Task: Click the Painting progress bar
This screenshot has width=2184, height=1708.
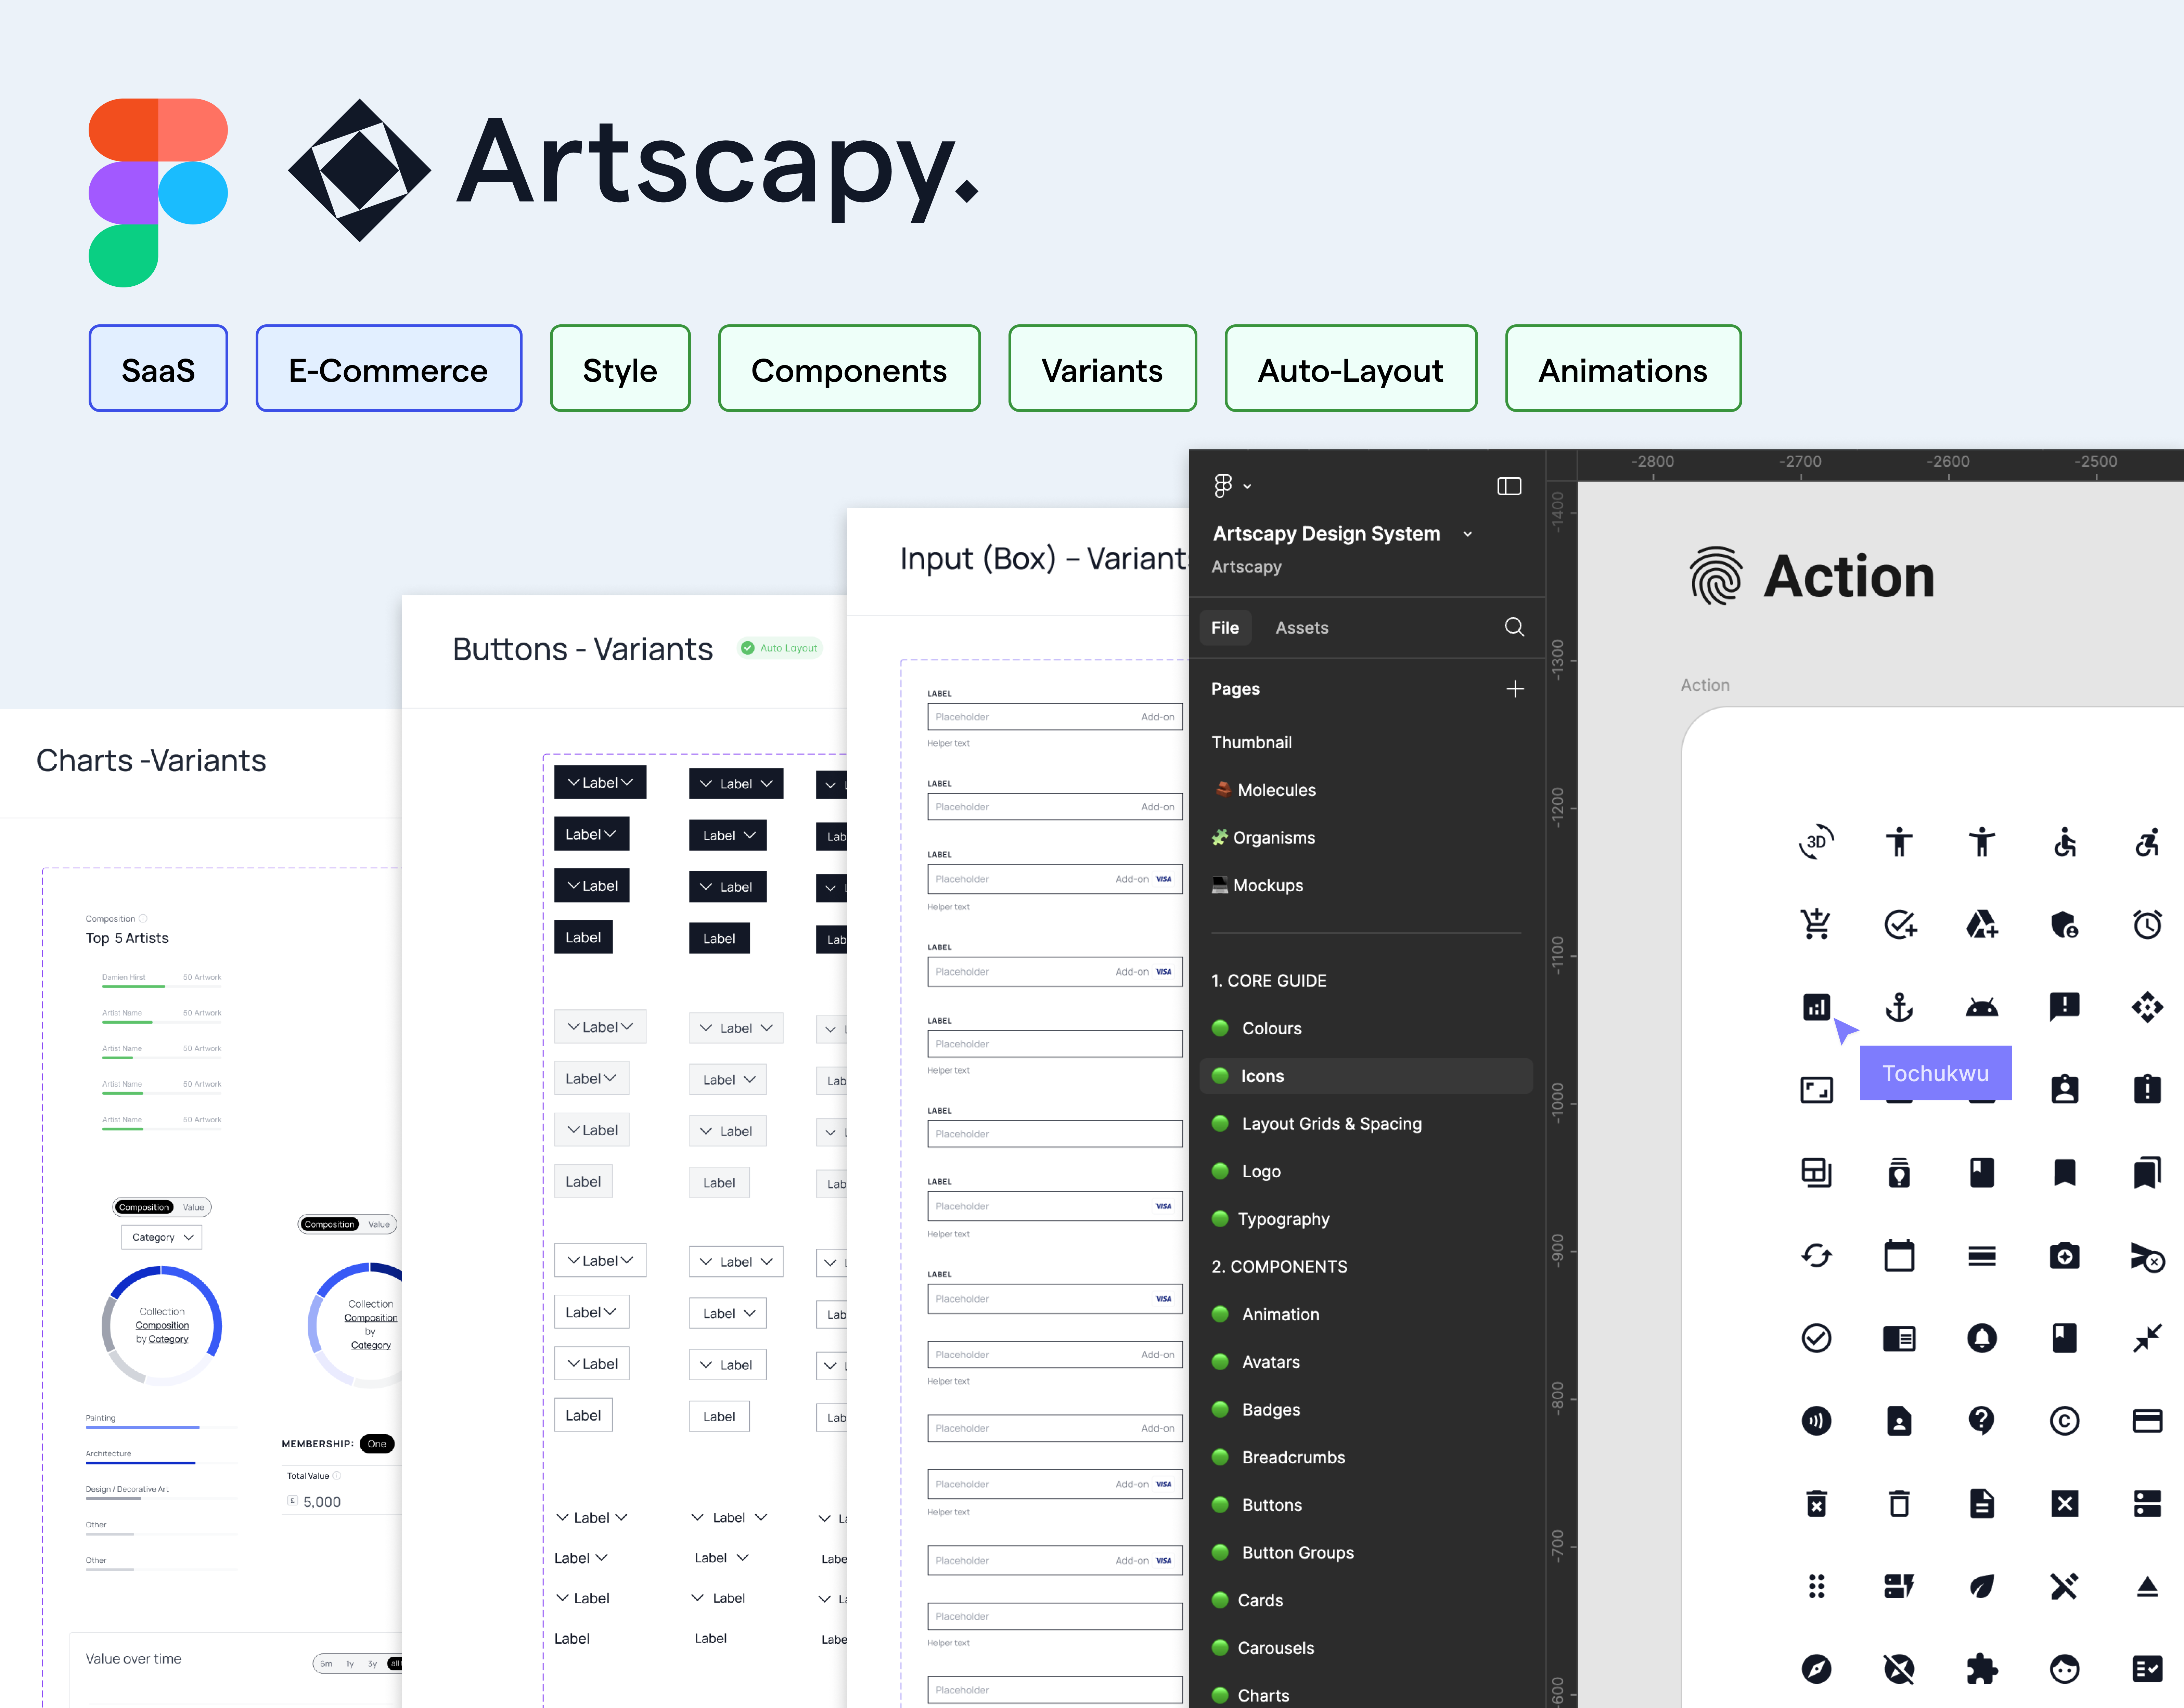Action: 160,1427
